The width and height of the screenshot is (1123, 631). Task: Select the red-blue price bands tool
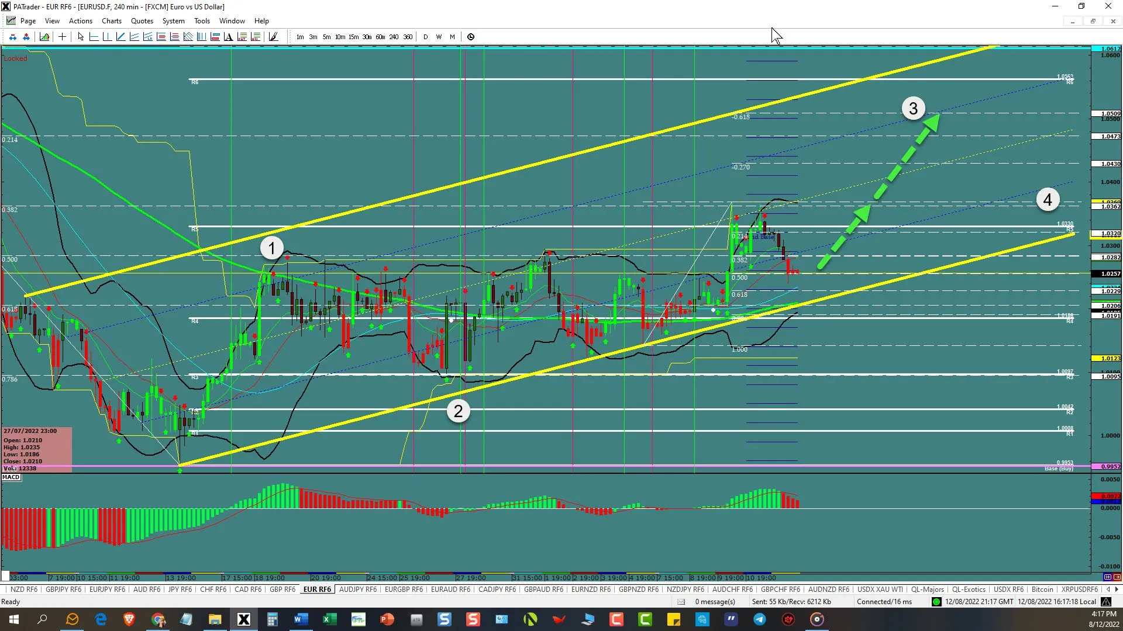click(215, 37)
